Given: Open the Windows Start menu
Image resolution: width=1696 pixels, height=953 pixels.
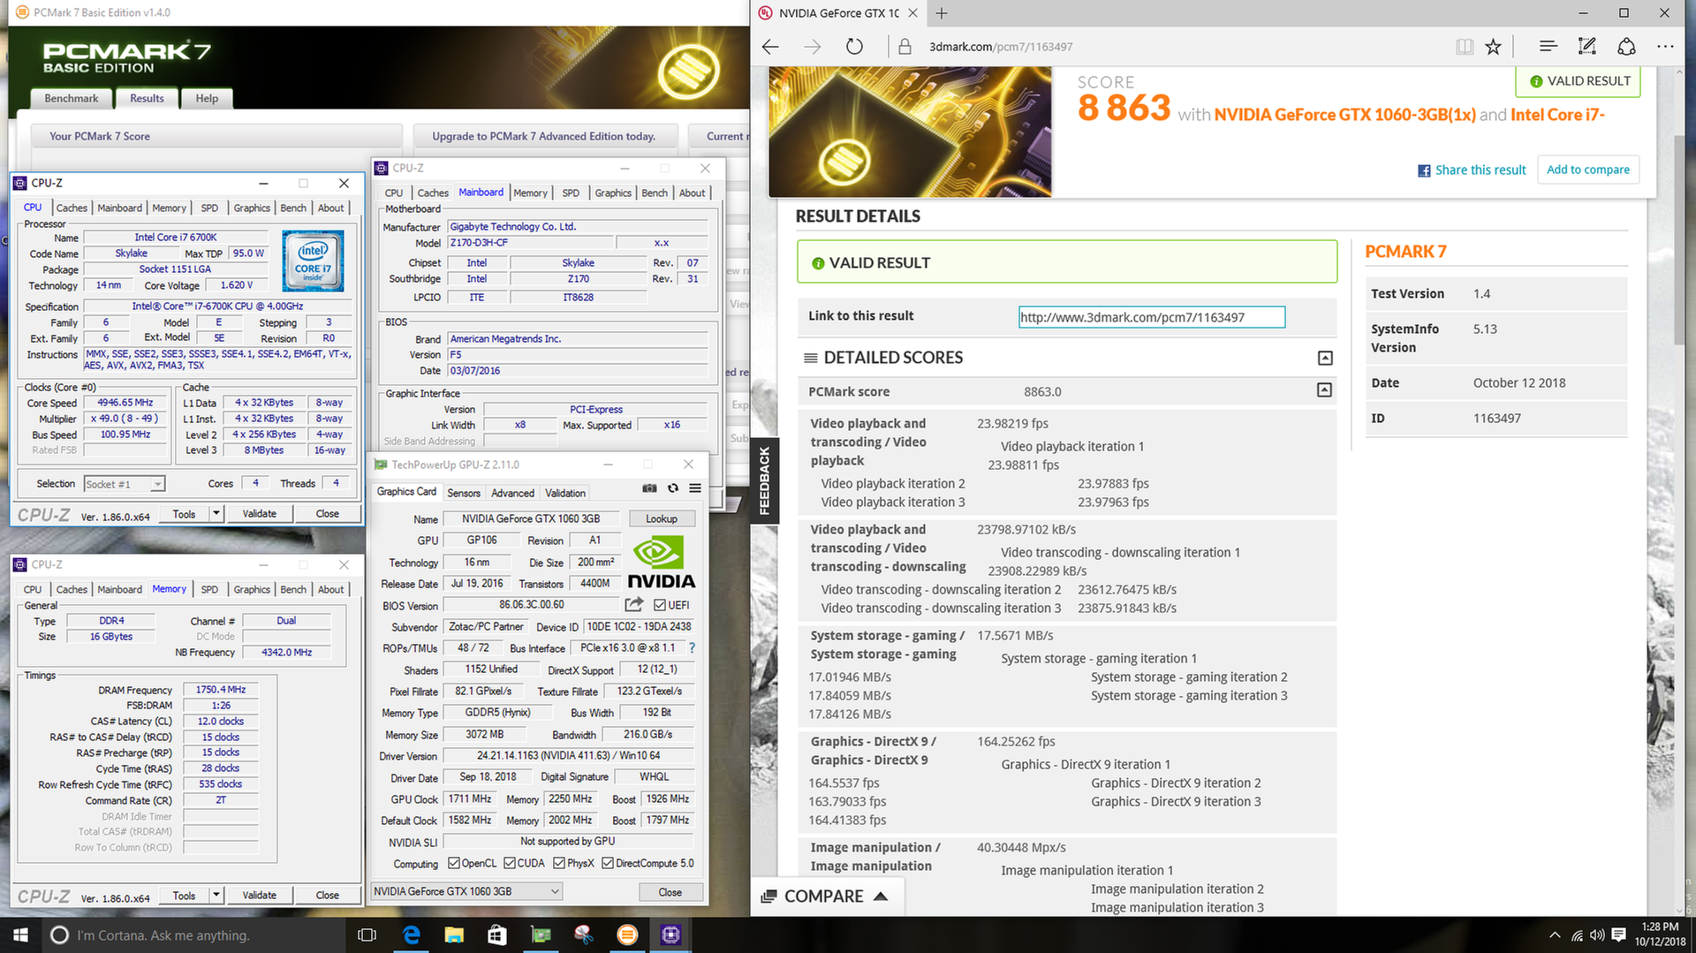Looking at the screenshot, I should click(x=21, y=935).
